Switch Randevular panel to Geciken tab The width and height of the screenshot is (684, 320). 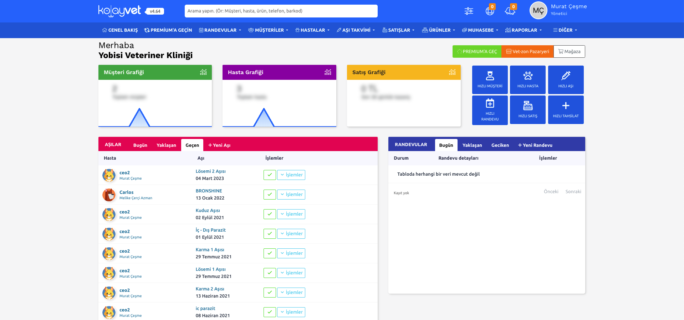[x=500, y=145]
